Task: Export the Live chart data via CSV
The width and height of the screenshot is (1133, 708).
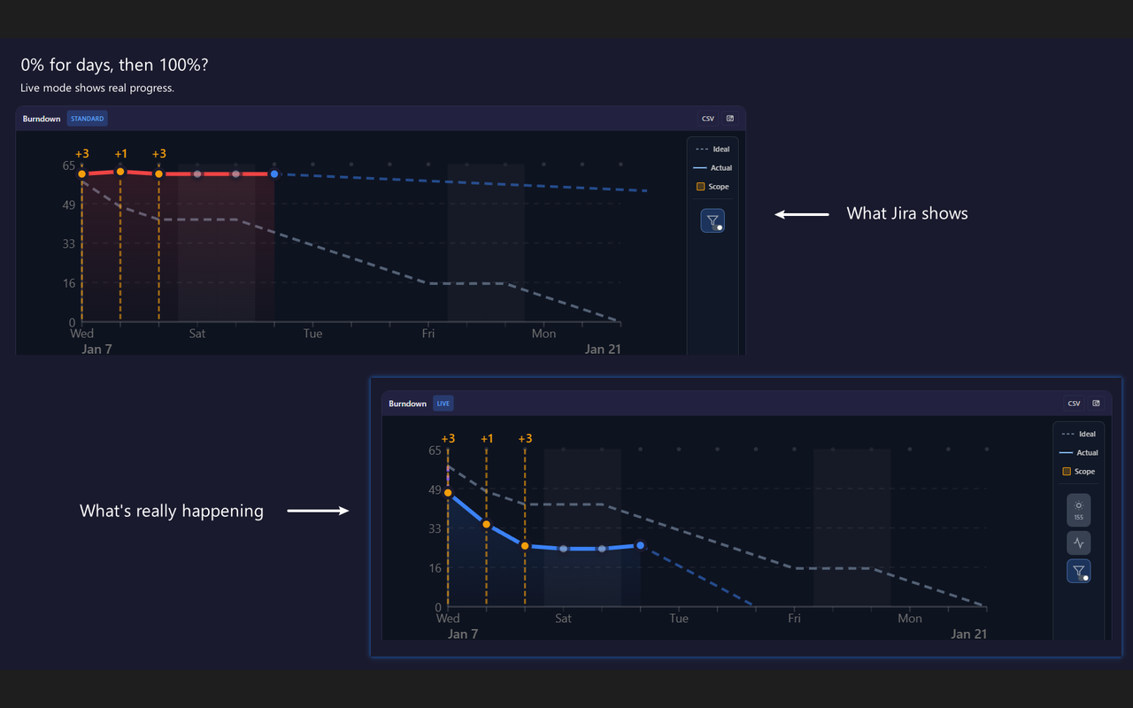Action: pos(1074,403)
